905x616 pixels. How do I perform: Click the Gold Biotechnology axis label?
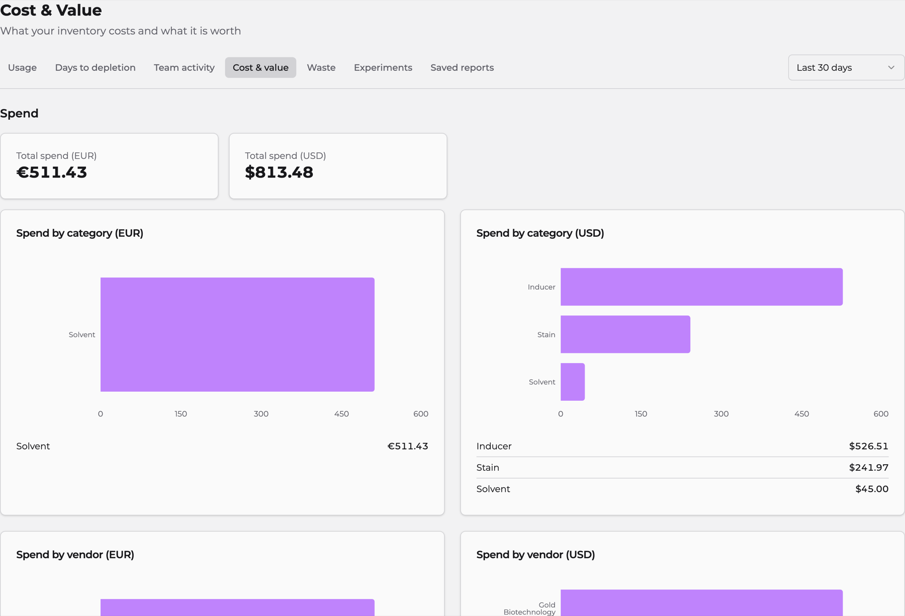click(x=529, y=608)
